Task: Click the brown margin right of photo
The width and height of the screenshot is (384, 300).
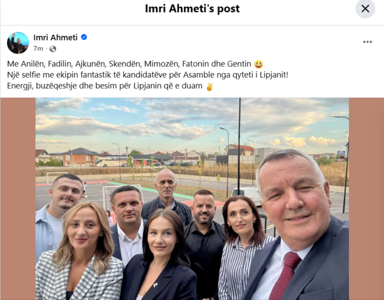Action: 366,199
